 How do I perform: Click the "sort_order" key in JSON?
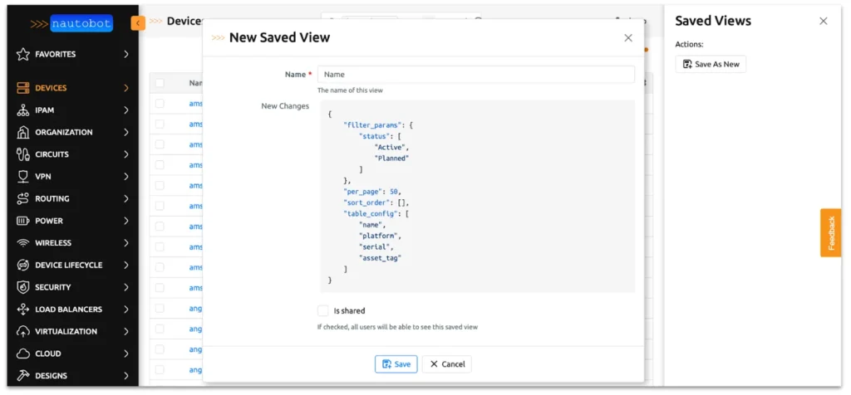[368, 202]
